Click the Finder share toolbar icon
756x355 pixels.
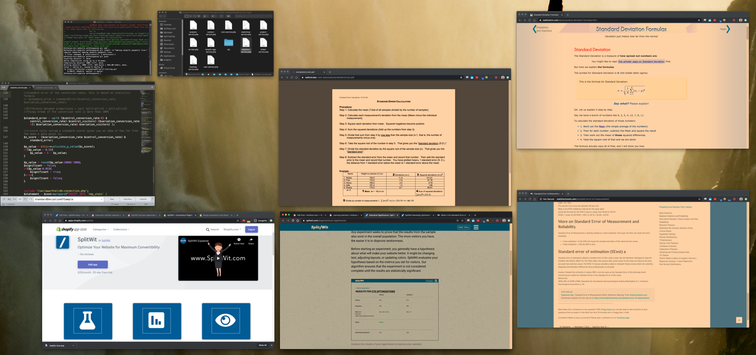[x=221, y=16]
